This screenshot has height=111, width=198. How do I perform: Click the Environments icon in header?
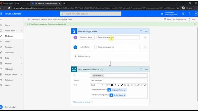pos(162,14)
